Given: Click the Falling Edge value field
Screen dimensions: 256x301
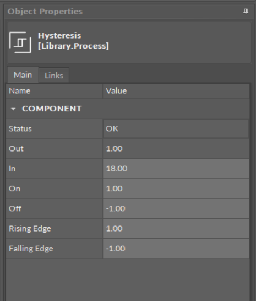Looking at the screenshot, I should [x=176, y=249].
